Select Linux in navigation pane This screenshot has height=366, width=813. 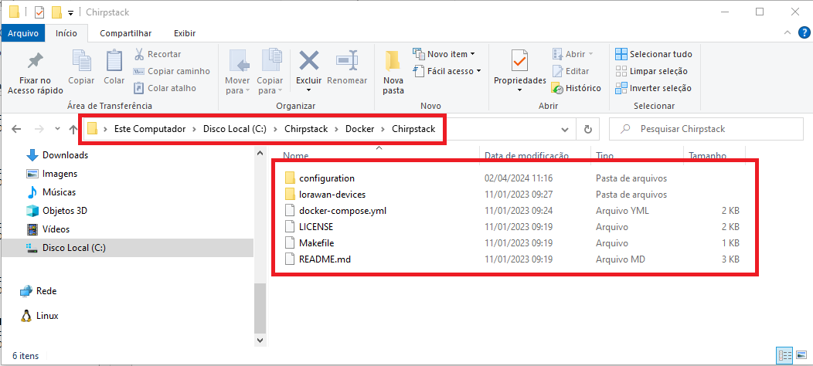pyautogui.click(x=39, y=316)
